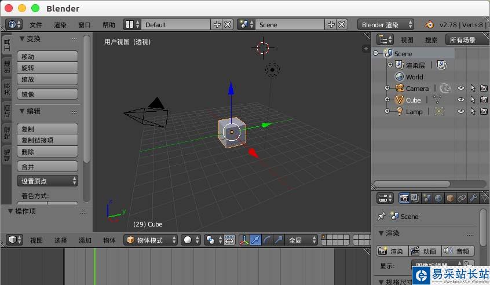The height and width of the screenshot is (285, 490).
Task: Open the outliner editor type selector
Action: coord(385,40)
